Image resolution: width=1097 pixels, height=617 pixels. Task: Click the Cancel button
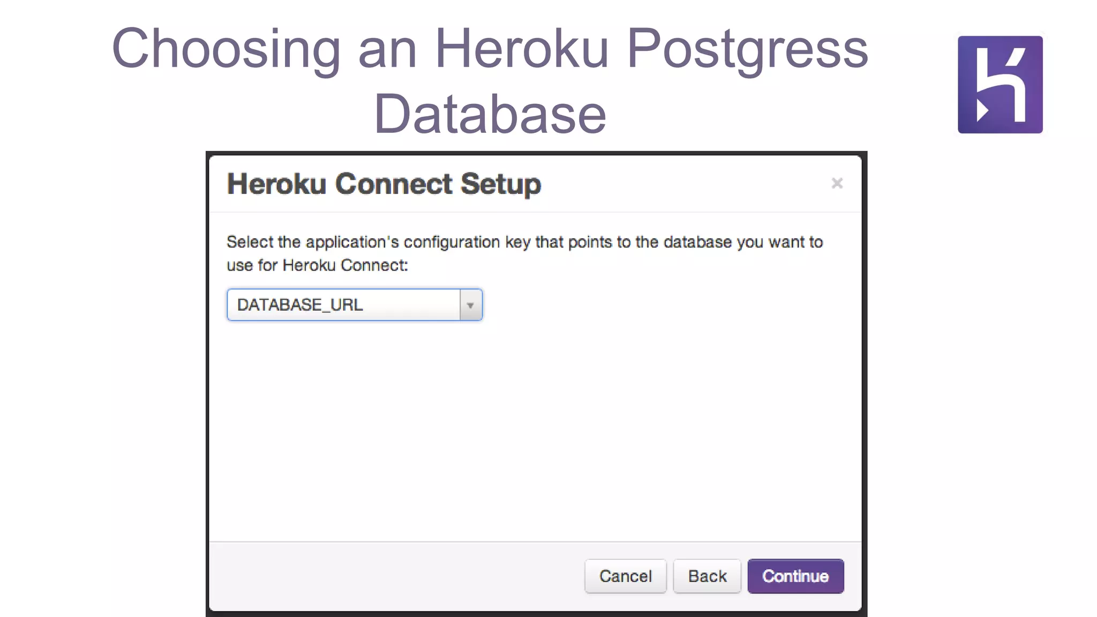[x=626, y=576]
